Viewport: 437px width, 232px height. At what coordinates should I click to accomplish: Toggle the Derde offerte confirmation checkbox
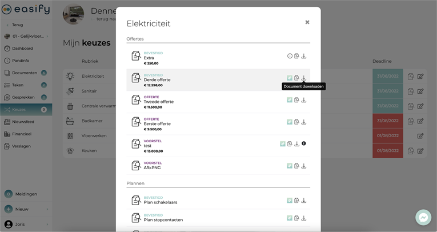click(290, 78)
